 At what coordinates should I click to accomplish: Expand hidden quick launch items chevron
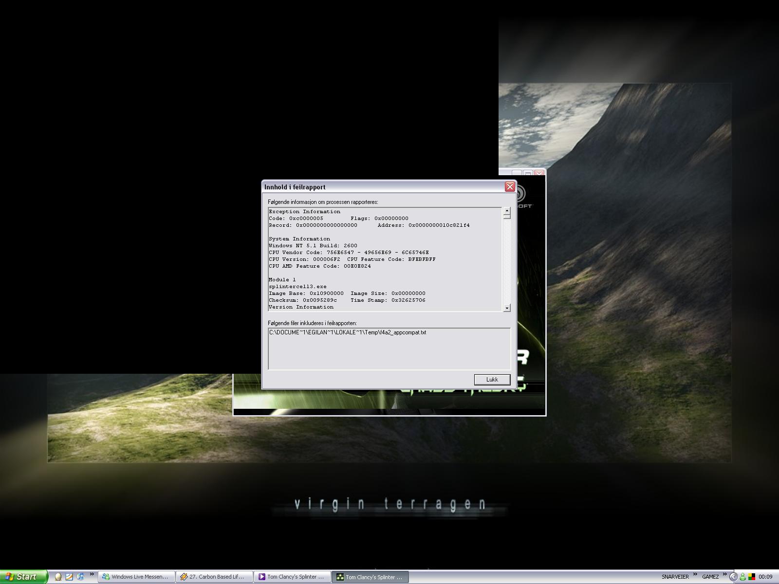92,575
